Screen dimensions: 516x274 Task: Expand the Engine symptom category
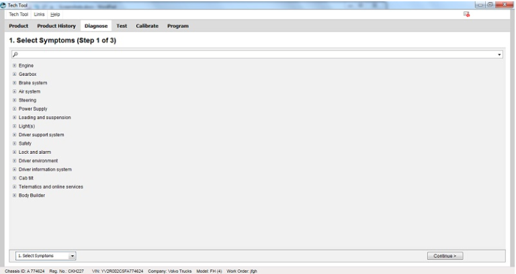point(14,65)
